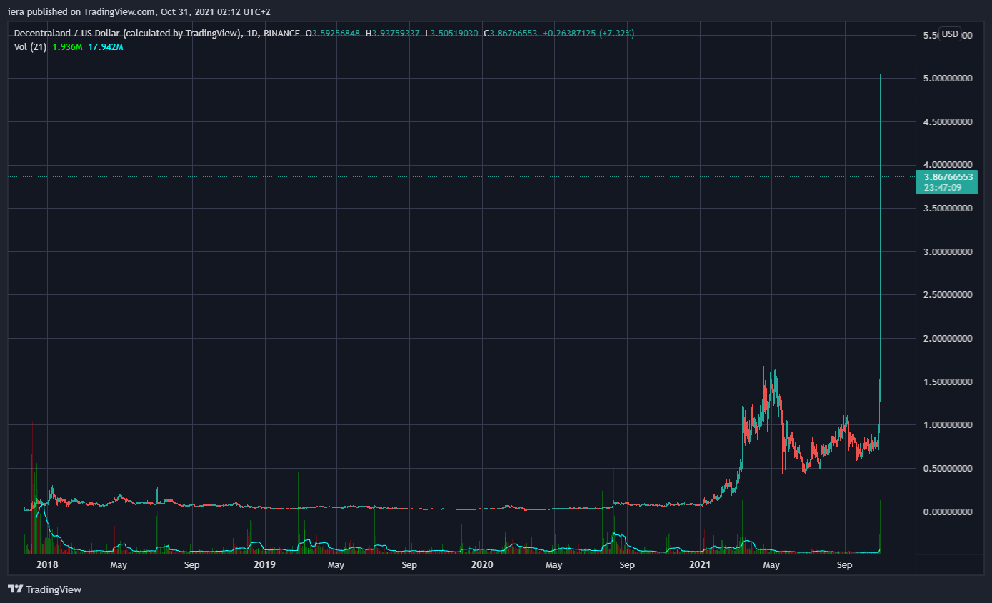Click the 1.00000000 price axis label
The width and height of the screenshot is (992, 603).
point(946,425)
